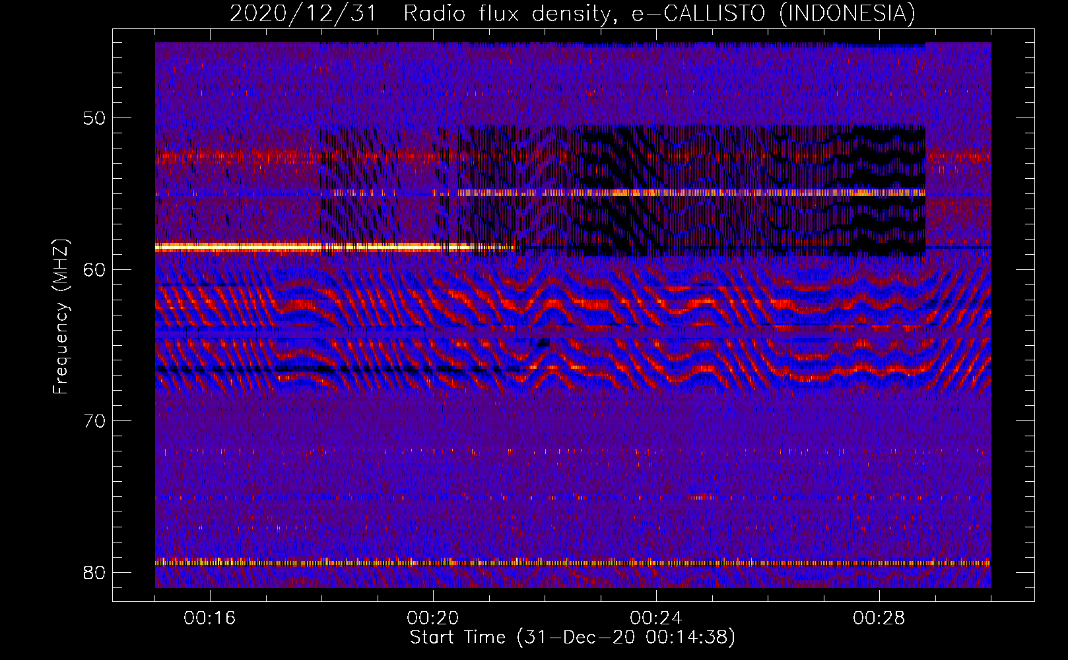Click the time tick label "00:20"

[433, 618]
